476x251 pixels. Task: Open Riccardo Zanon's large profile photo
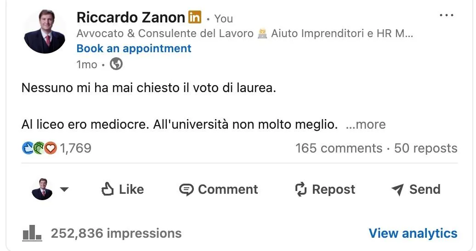pyautogui.click(x=45, y=32)
